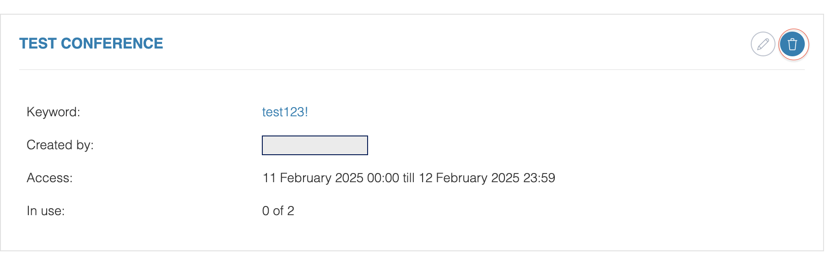This screenshot has height=260, width=835.
Task: Click the number 2 in usage count
Action: (x=291, y=211)
